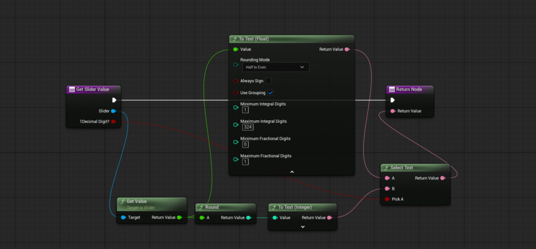Click the exec input pin on Return Node
536x249 pixels.
pos(393,100)
